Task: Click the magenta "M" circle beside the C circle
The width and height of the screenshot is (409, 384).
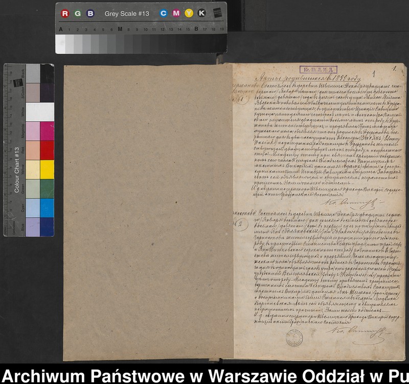Action: [x=176, y=13]
